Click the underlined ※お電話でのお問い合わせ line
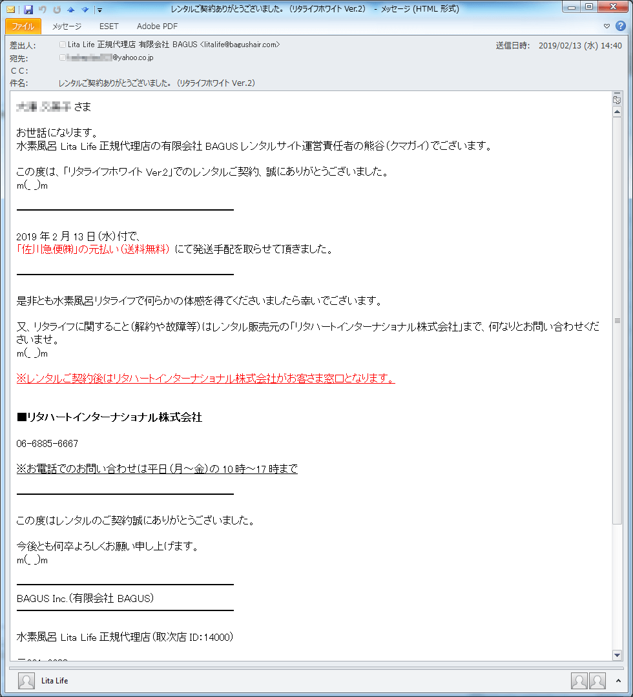633x697 pixels. pos(157,468)
